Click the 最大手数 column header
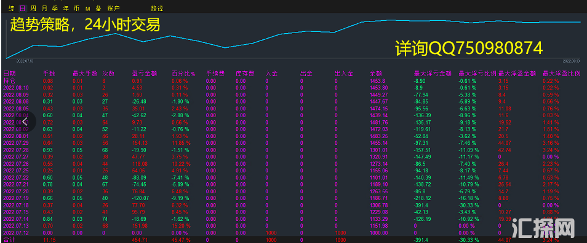 click(x=85, y=74)
